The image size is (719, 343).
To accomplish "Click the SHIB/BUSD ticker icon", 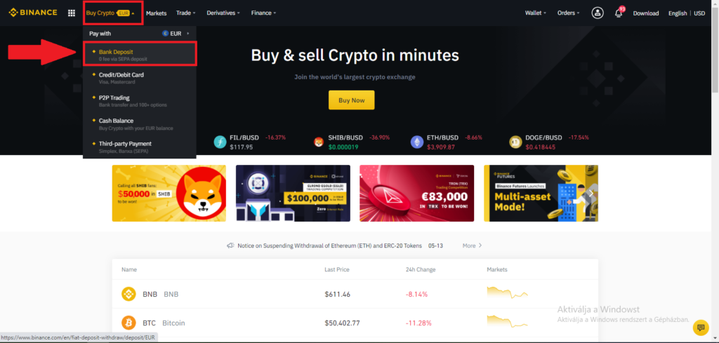I will (319, 142).
